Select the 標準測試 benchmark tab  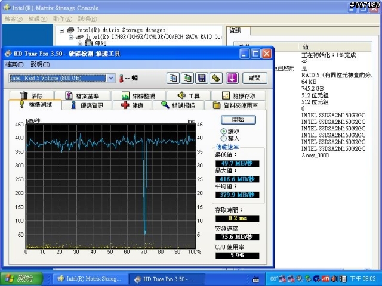pos(35,105)
